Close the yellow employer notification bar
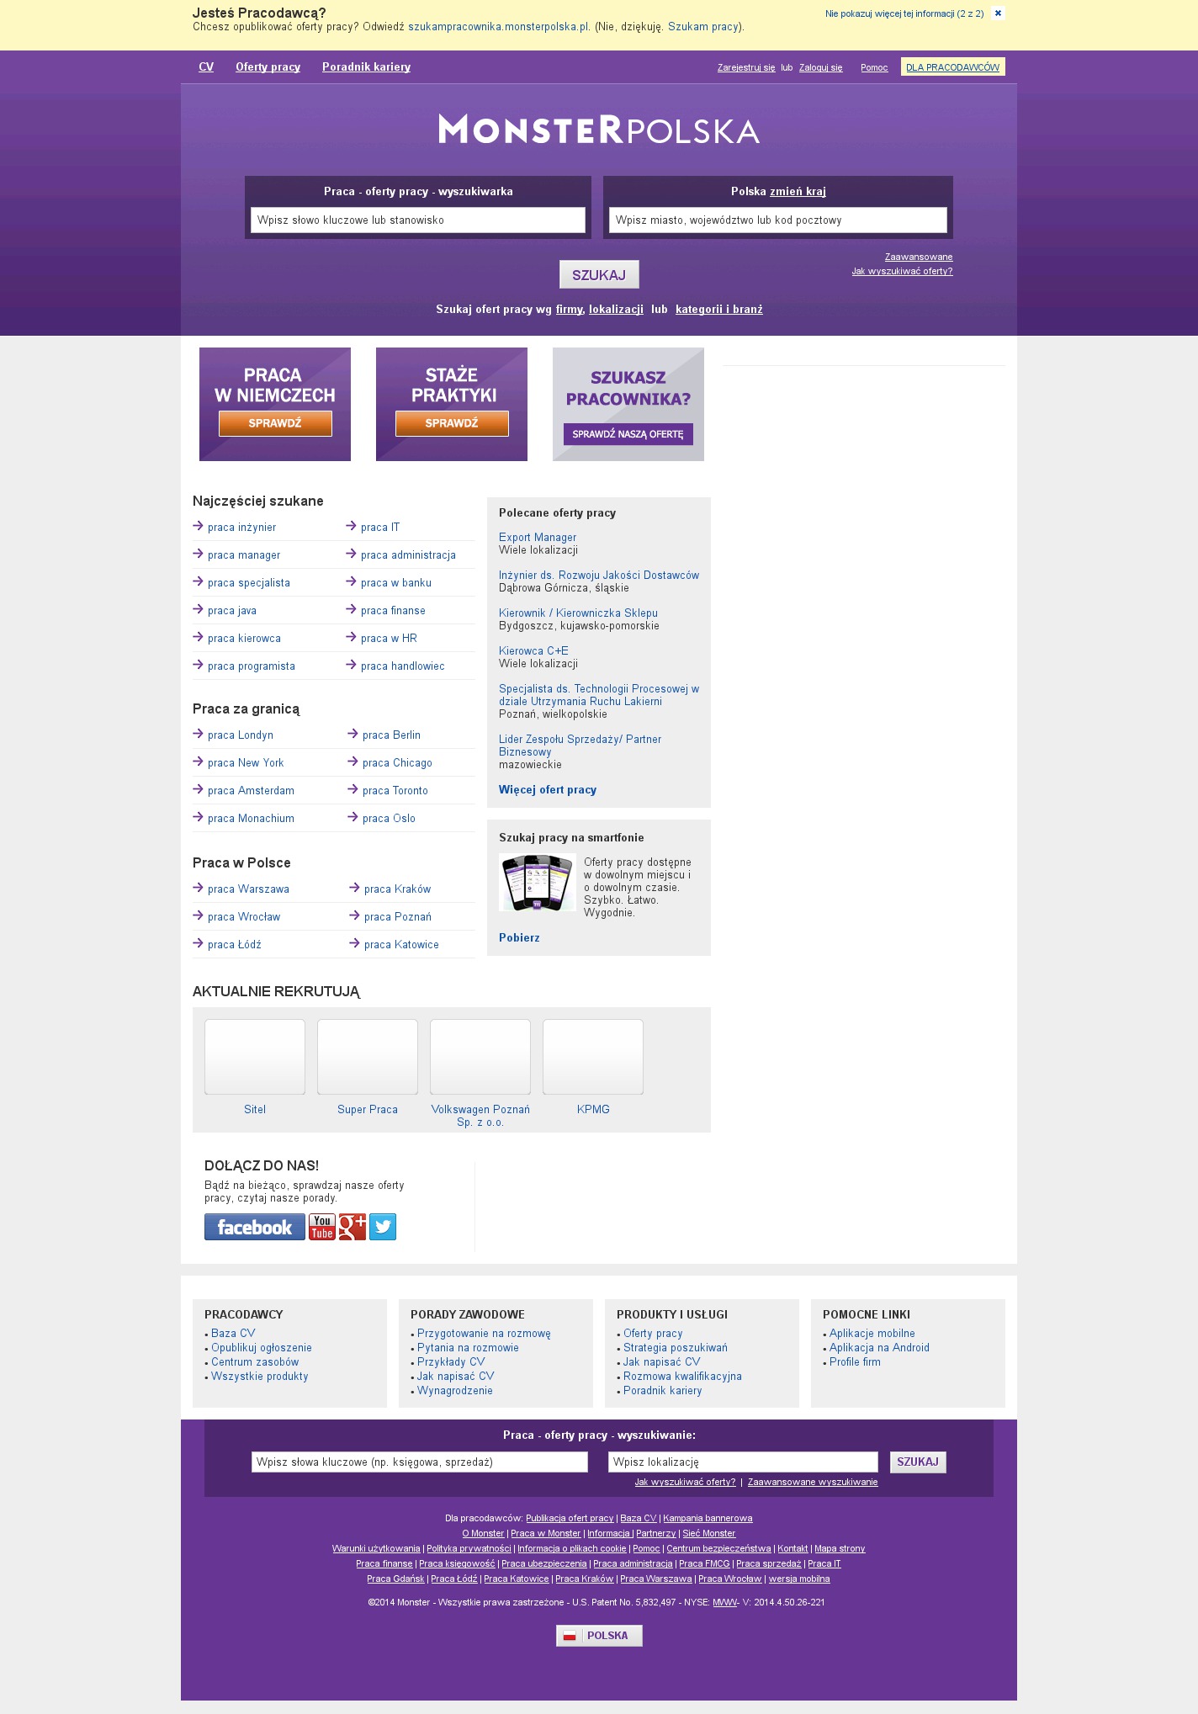The image size is (1198, 1714). click(x=998, y=13)
